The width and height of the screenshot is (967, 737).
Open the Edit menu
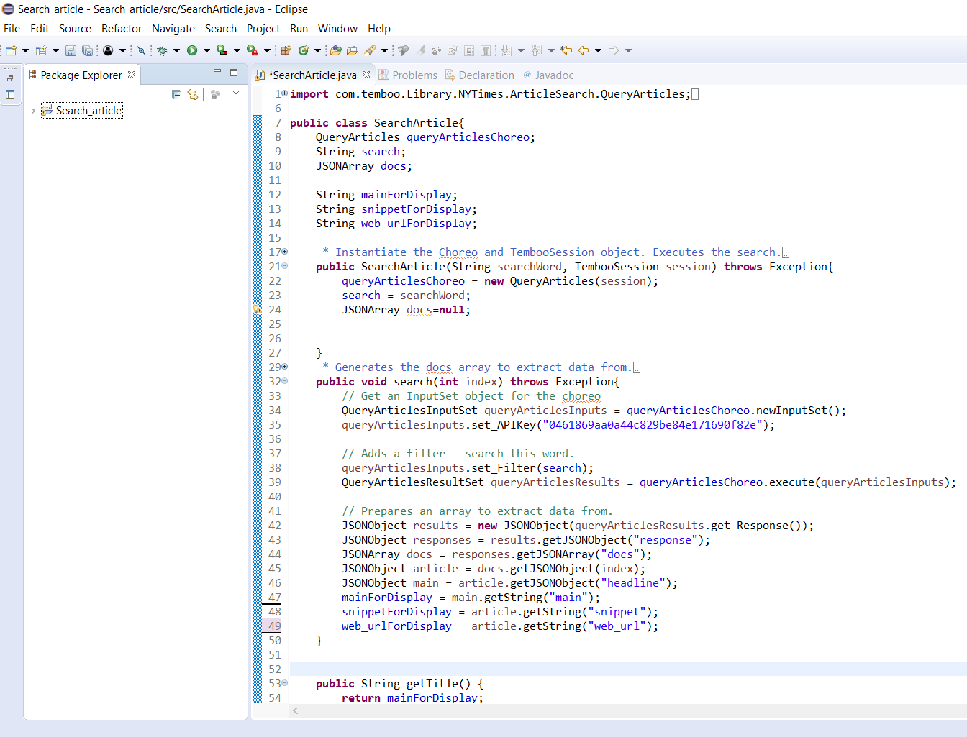click(40, 29)
